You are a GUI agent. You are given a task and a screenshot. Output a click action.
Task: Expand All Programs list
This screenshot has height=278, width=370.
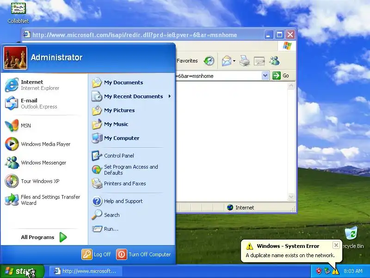(44, 237)
